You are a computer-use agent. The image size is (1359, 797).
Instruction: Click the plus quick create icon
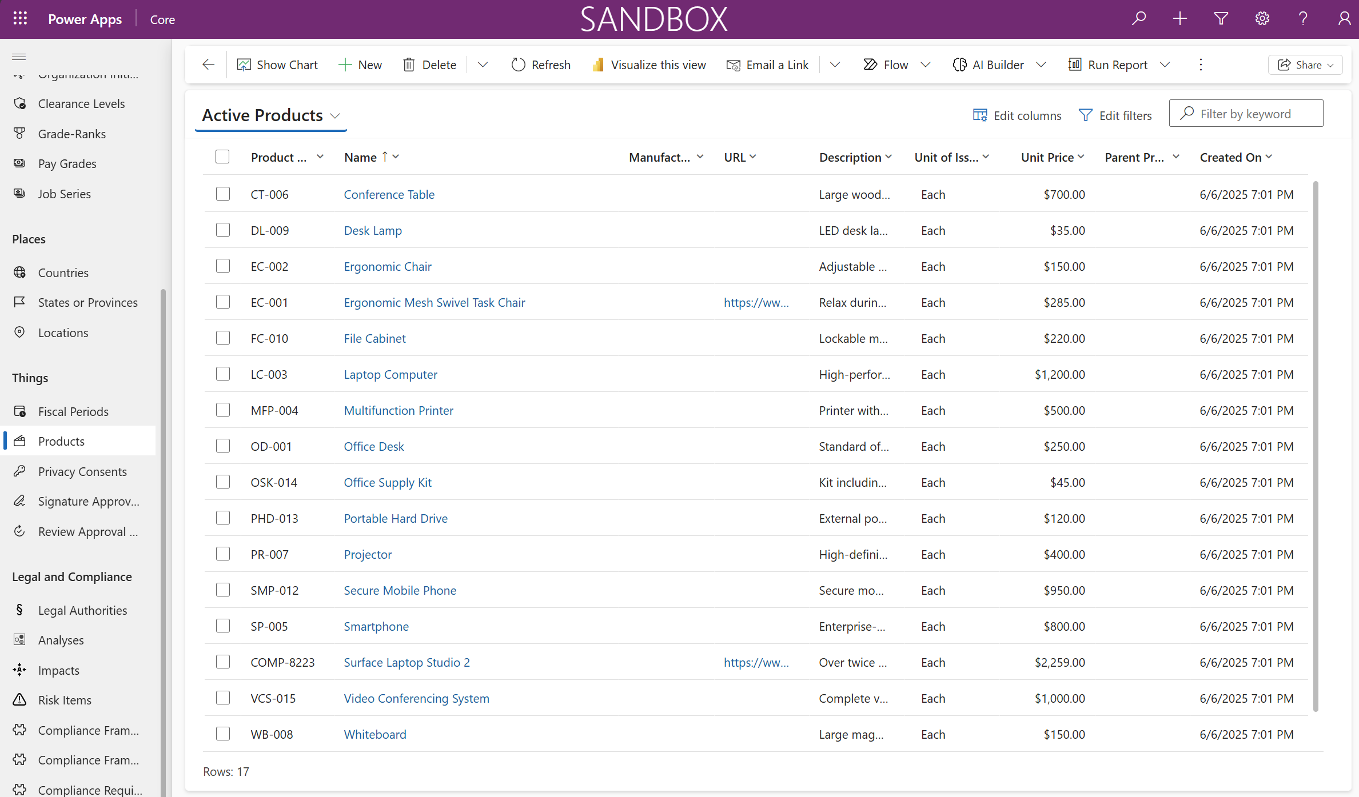pyautogui.click(x=1179, y=19)
